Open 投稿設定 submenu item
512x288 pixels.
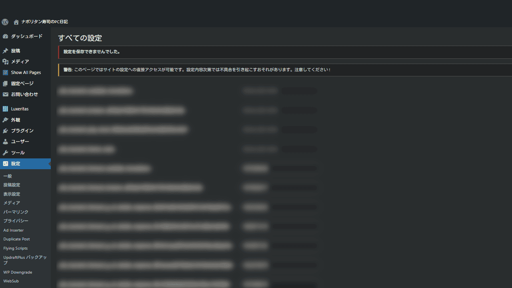[12, 185]
